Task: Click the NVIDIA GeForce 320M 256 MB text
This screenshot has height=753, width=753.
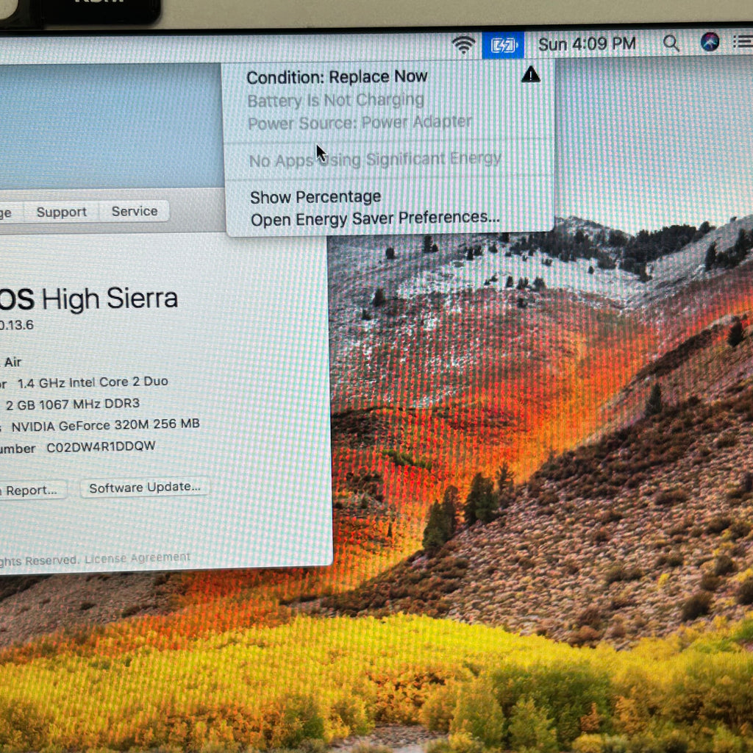Action: (106, 425)
